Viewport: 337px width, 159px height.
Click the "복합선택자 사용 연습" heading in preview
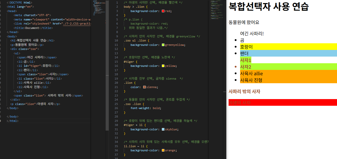[x=269, y=6]
